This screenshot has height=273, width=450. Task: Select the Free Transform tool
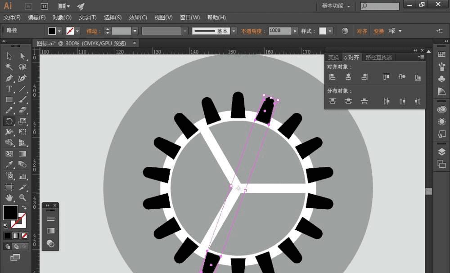(22, 132)
